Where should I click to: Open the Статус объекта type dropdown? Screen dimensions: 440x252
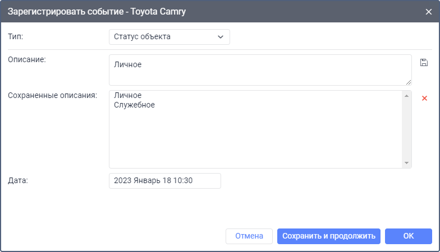(163, 37)
